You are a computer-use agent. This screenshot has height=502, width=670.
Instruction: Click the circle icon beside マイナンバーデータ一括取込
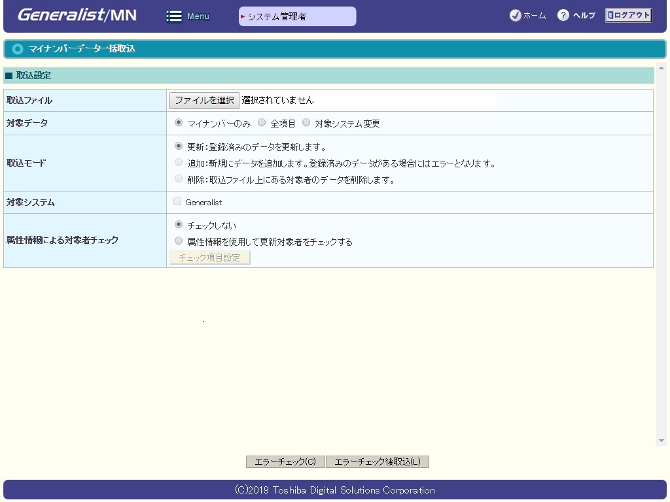click(x=18, y=49)
